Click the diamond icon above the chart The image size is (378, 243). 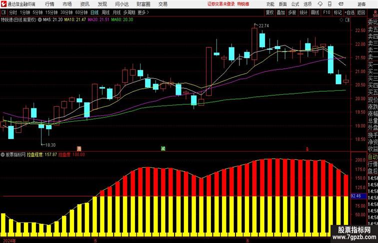coord(341,20)
